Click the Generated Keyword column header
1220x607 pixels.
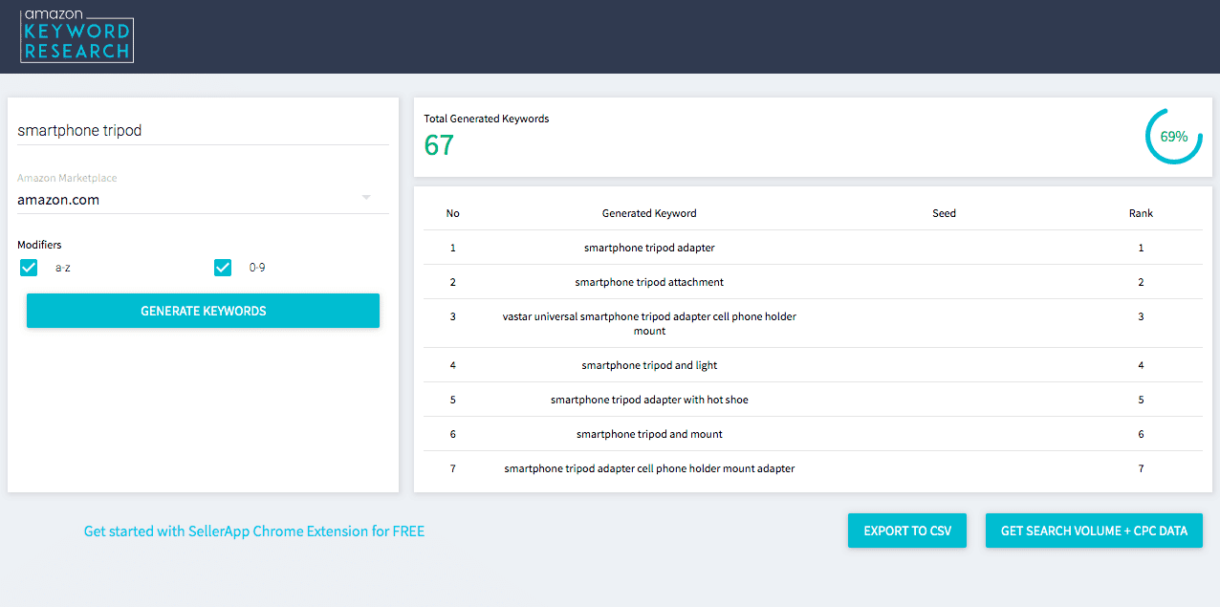[649, 213]
